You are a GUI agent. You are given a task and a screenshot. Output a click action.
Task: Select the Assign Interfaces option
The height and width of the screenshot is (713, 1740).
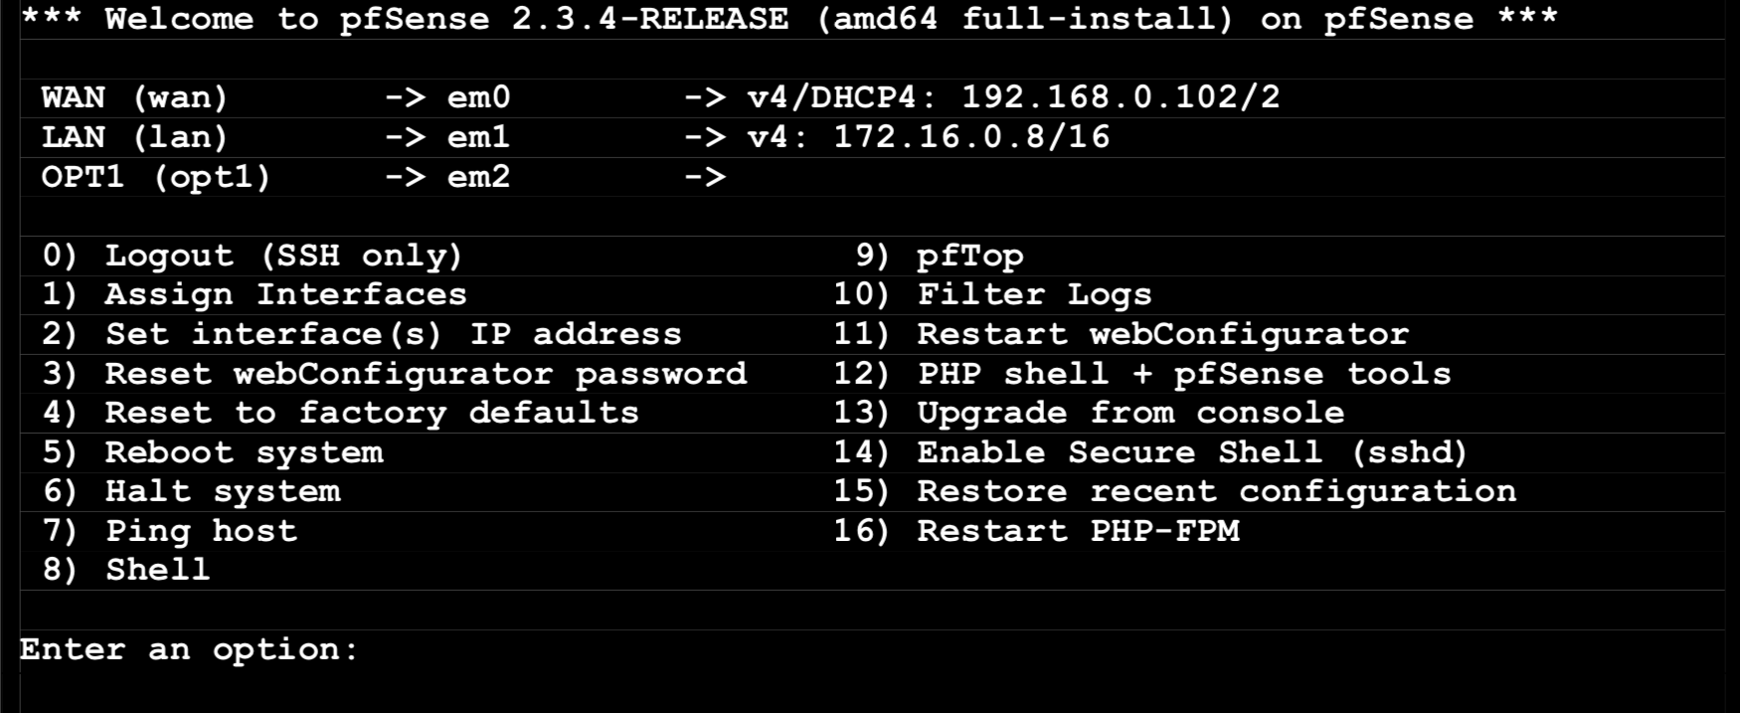point(254,294)
